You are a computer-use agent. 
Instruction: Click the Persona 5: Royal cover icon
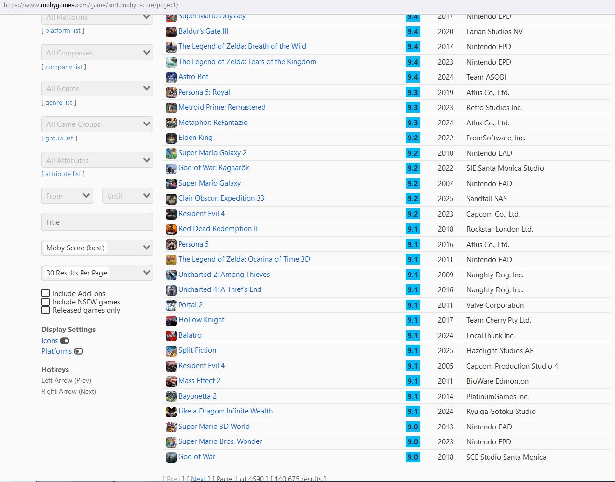[171, 93]
